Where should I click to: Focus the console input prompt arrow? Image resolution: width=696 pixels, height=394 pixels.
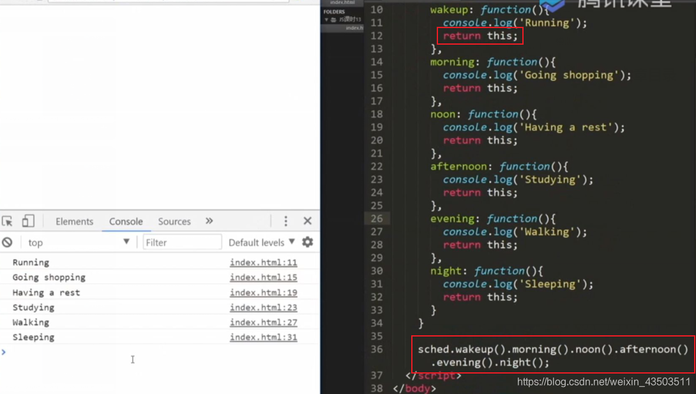[4, 352]
